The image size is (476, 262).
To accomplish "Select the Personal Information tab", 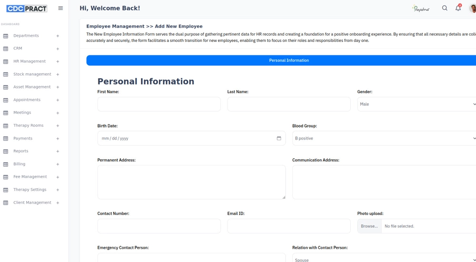I will [288, 60].
